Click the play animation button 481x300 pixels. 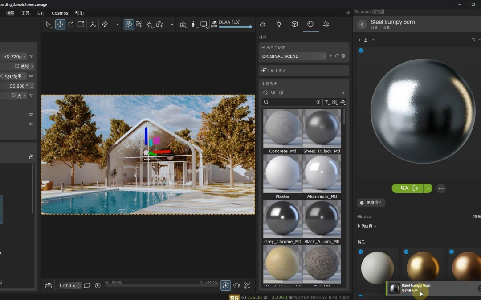tap(98, 286)
